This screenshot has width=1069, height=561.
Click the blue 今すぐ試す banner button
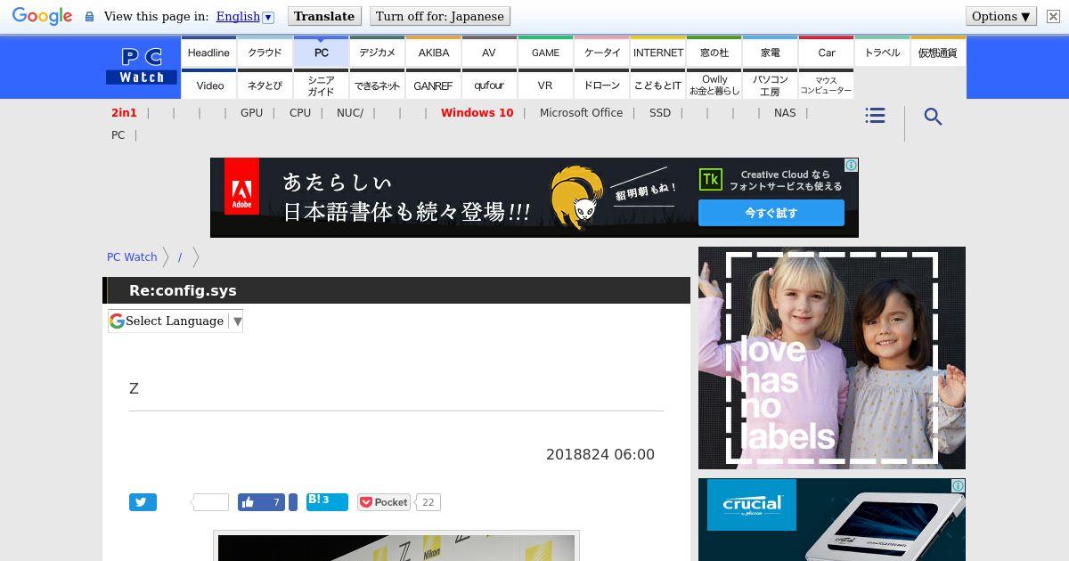coord(771,213)
